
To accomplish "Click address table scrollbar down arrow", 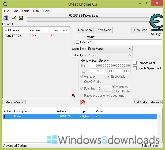I will point(160,140).
